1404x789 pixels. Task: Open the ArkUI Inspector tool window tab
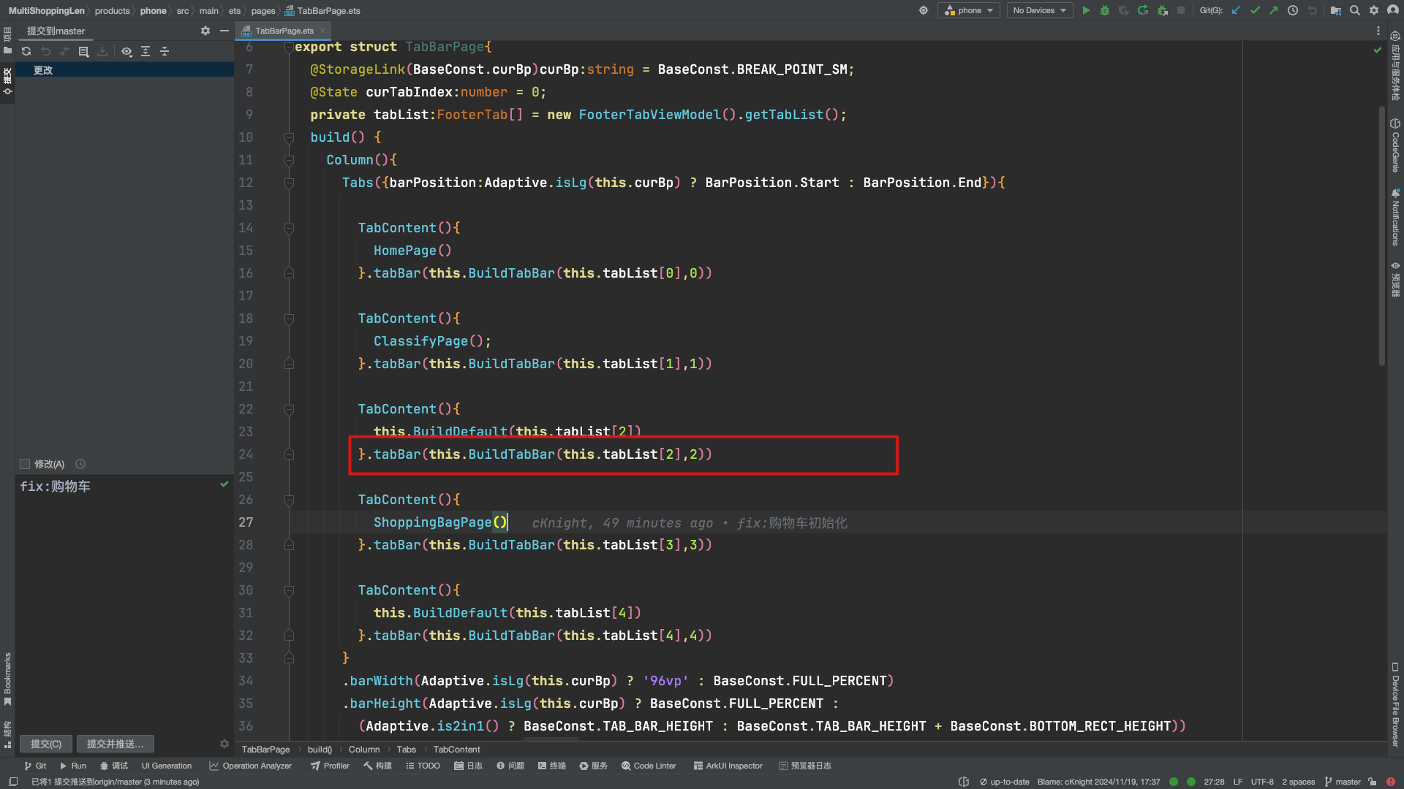(728, 766)
